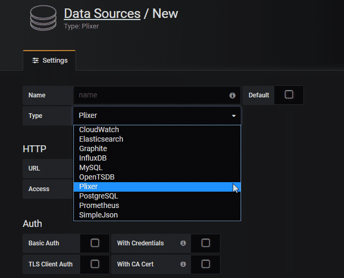344x278 pixels.
Task: Pick OpenTSDB from the type list
Action: [x=157, y=177]
